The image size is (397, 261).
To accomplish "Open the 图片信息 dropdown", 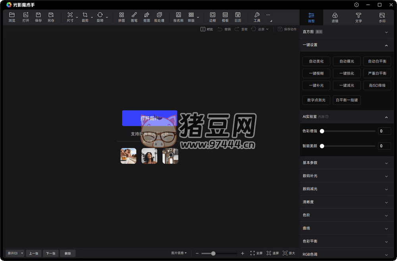I will pos(179,253).
